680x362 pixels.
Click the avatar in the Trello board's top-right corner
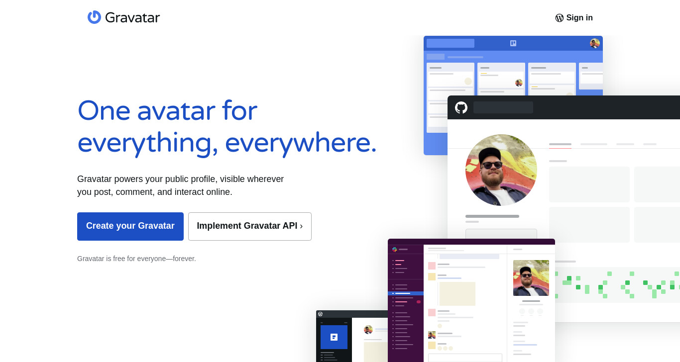(x=595, y=43)
